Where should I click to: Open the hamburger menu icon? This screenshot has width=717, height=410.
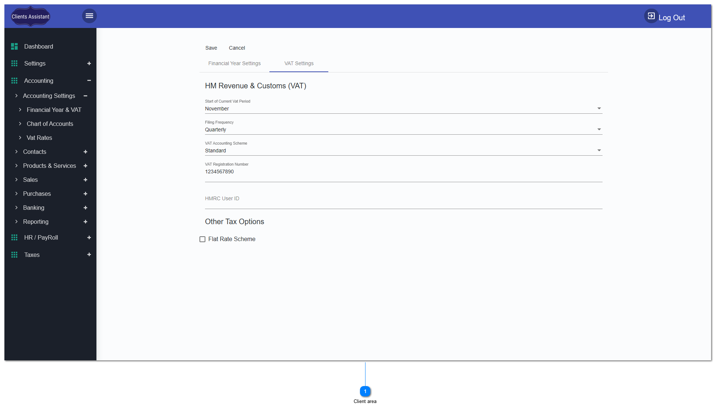[x=89, y=16]
